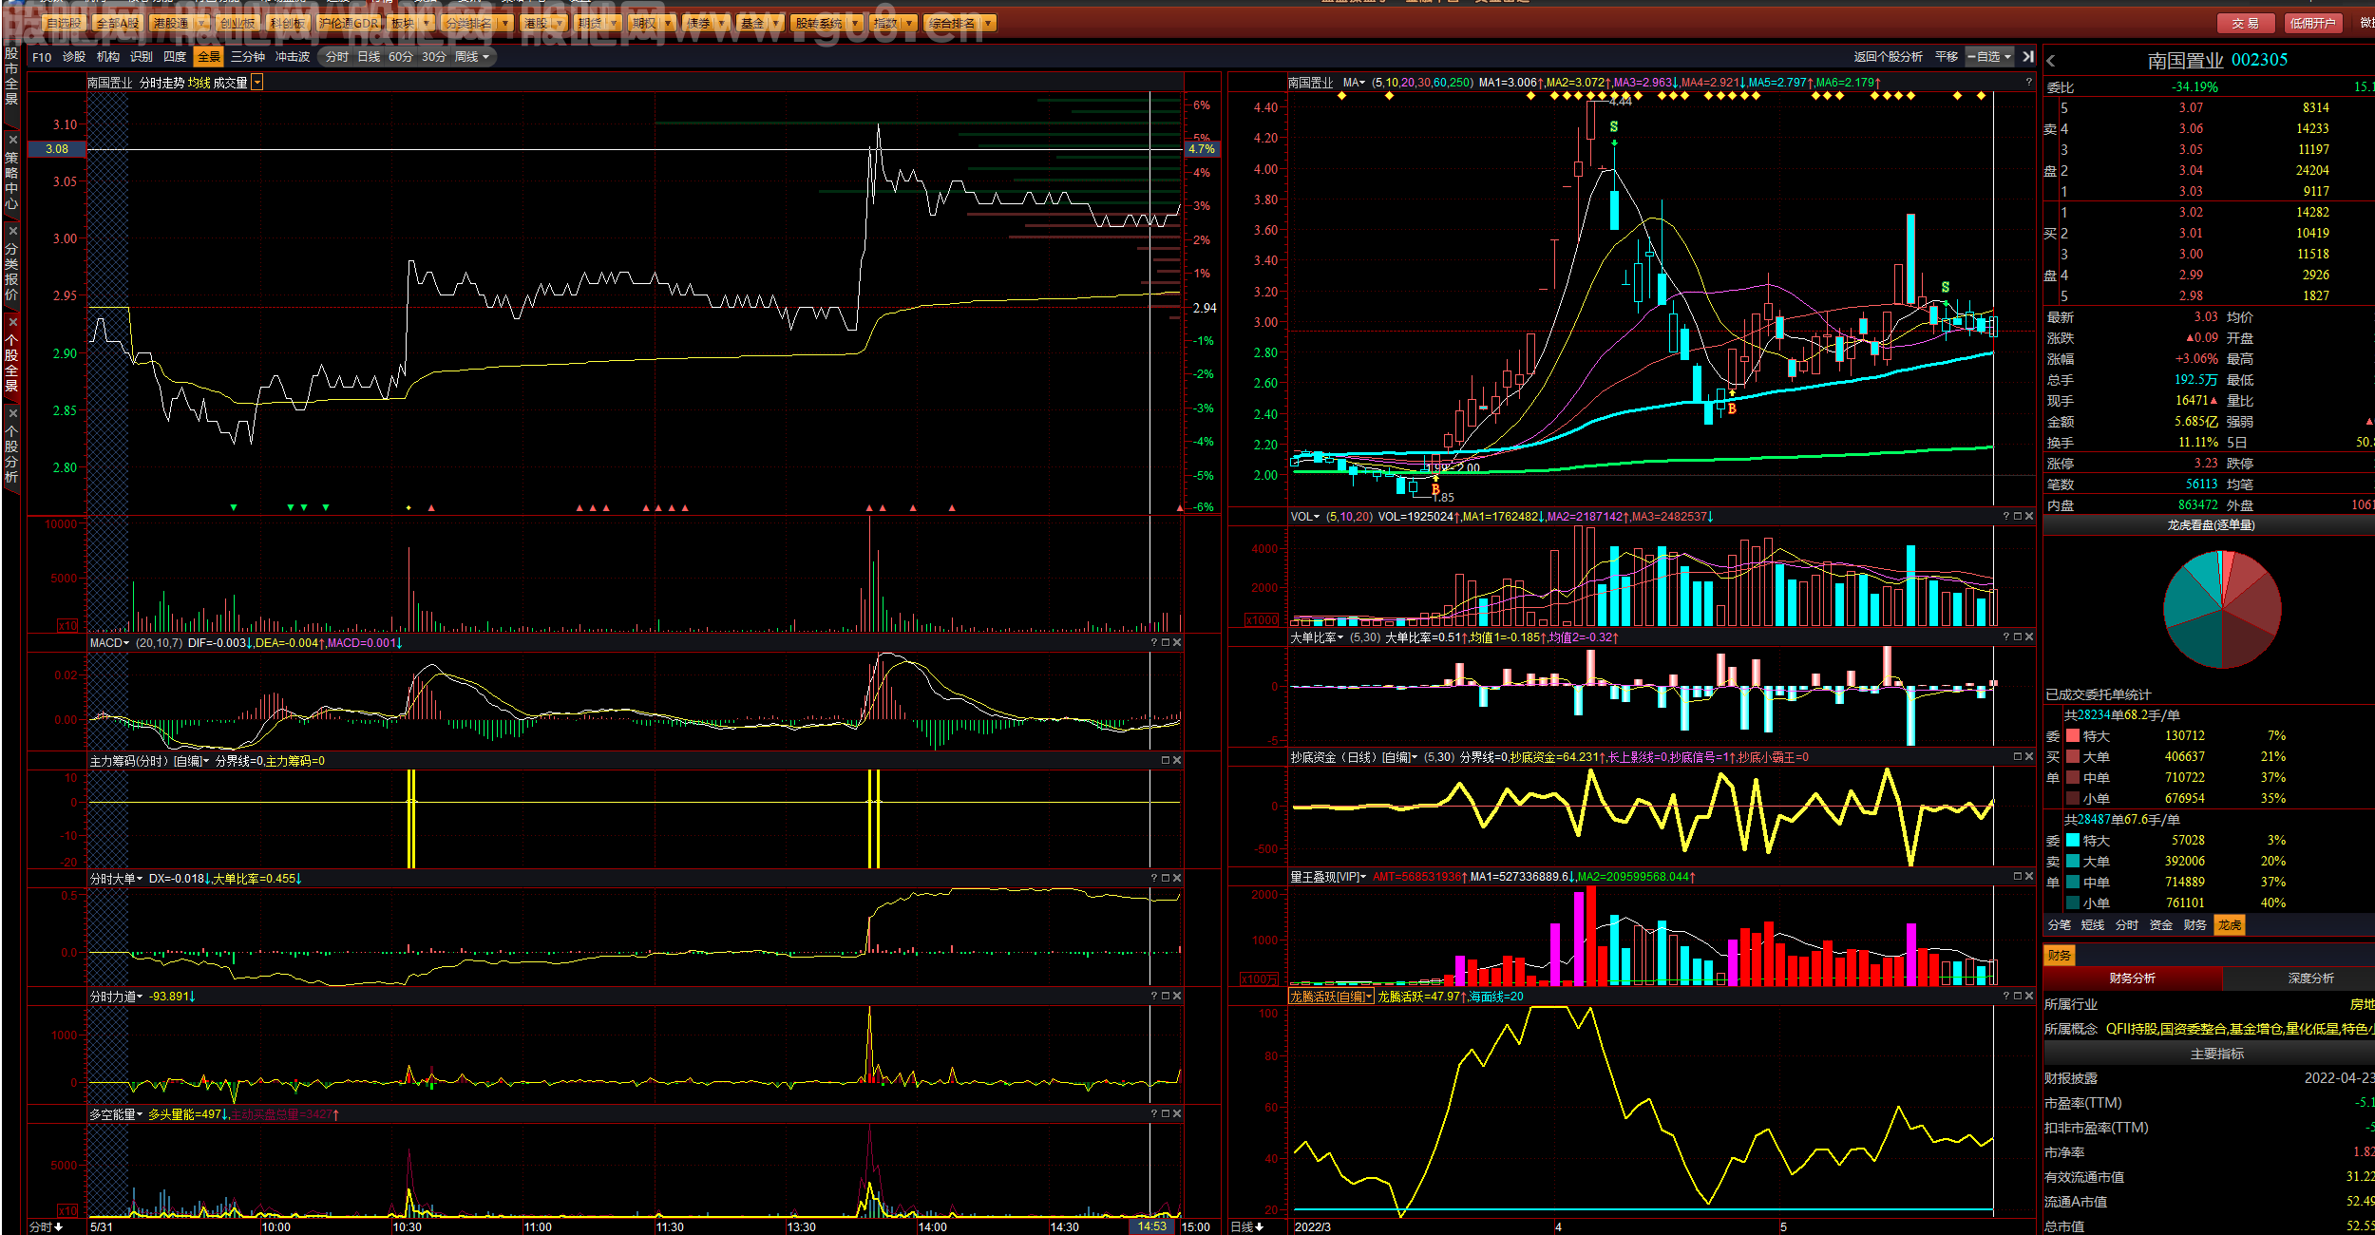
Task: Open the 板块 toolbar dropdown arrow
Action: pyautogui.click(x=427, y=23)
